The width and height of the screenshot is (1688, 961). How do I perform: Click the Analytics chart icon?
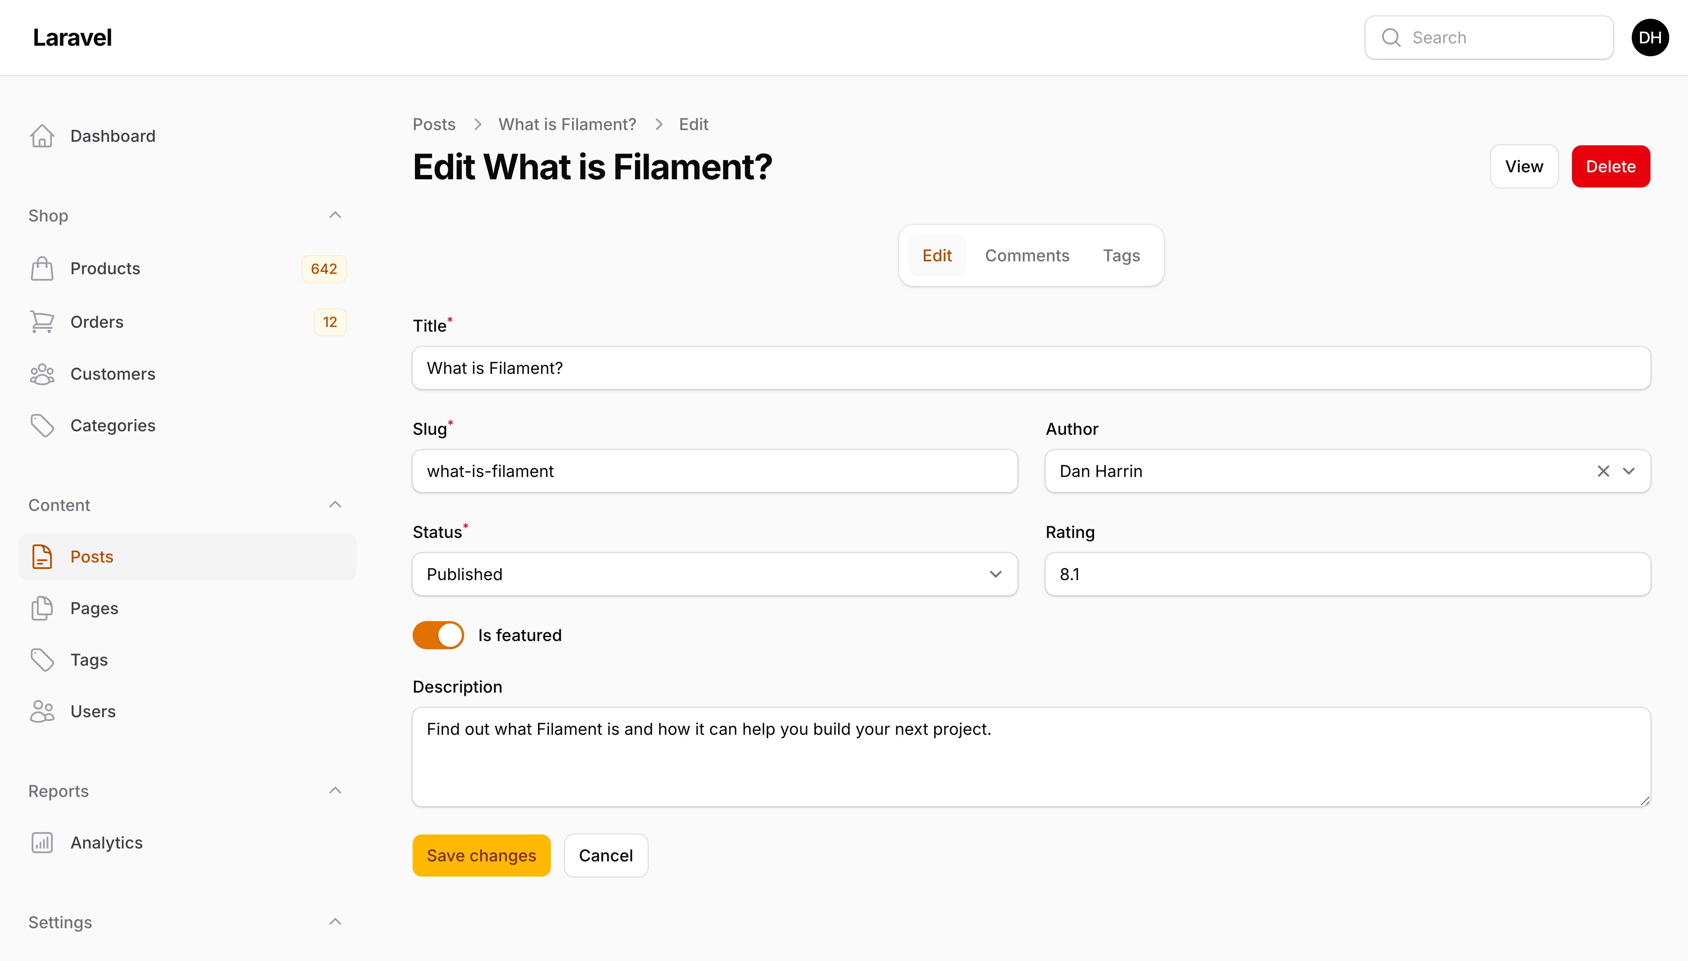(42, 843)
